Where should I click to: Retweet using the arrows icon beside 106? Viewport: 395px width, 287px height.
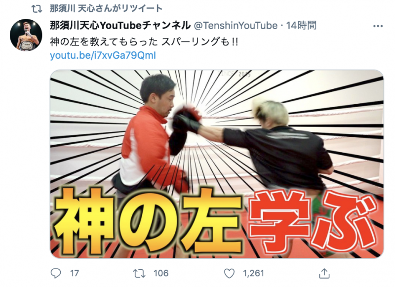[139, 273]
